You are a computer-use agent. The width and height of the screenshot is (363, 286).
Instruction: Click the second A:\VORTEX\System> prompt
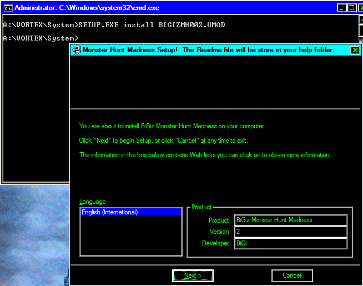pos(41,38)
